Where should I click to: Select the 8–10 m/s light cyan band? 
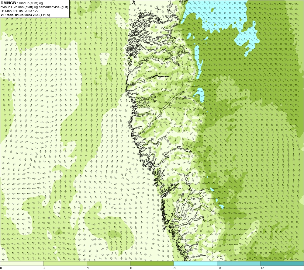[x=195, y=263]
